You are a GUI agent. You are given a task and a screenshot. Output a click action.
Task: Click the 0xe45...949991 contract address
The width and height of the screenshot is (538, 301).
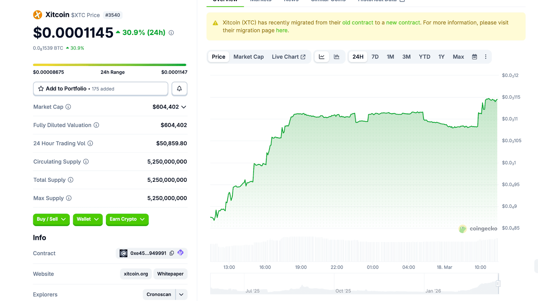[x=148, y=253]
